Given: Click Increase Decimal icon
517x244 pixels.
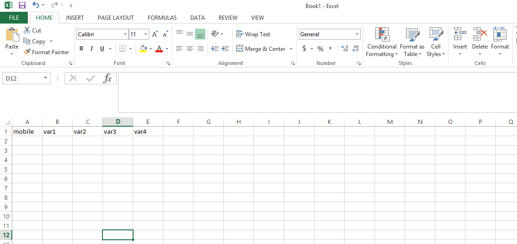Looking at the screenshot, I should 345,49.
